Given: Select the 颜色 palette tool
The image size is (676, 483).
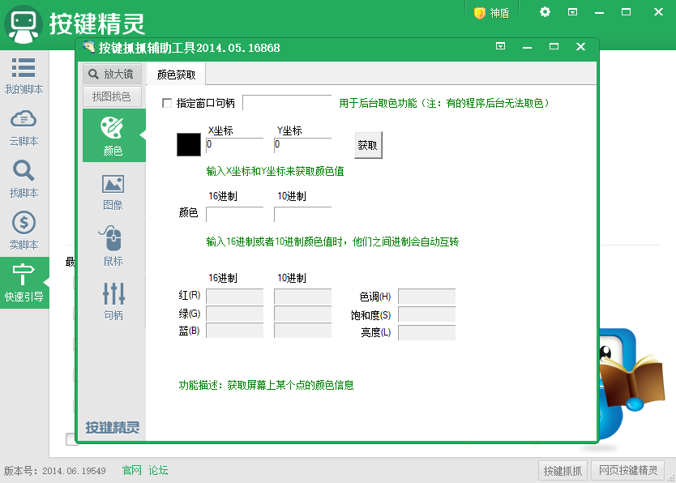Looking at the screenshot, I should [113, 135].
